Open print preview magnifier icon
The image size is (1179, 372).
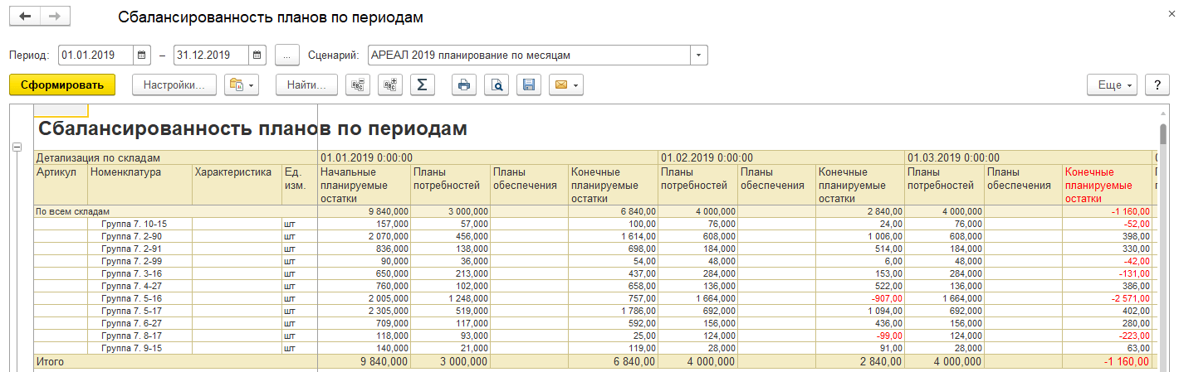click(497, 85)
